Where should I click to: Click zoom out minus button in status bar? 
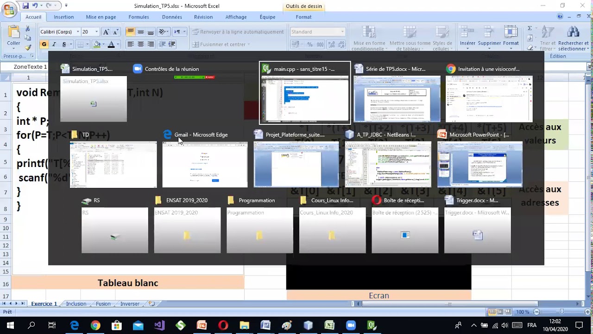[x=536, y=312]
